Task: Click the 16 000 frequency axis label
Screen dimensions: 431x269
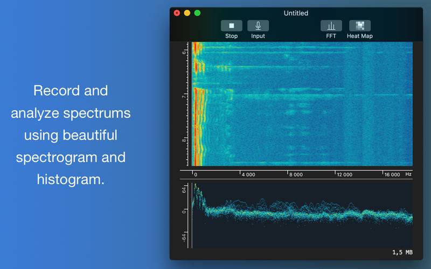Action: click(x=392, y=174)
